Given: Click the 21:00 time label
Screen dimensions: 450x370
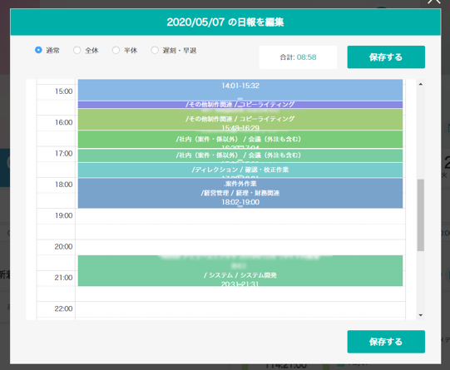Looking at the screenshot, I should (64, 278).
